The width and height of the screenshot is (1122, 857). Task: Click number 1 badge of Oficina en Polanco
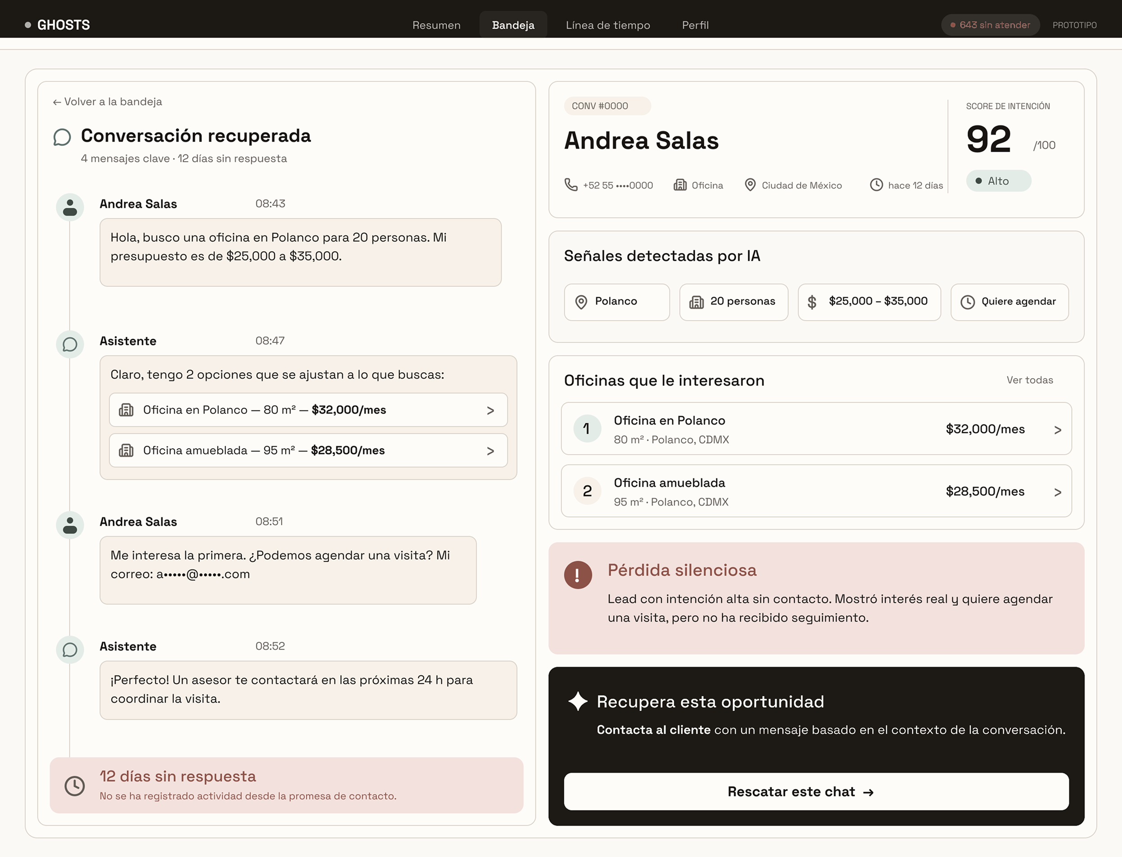click(x=587, y=428)
